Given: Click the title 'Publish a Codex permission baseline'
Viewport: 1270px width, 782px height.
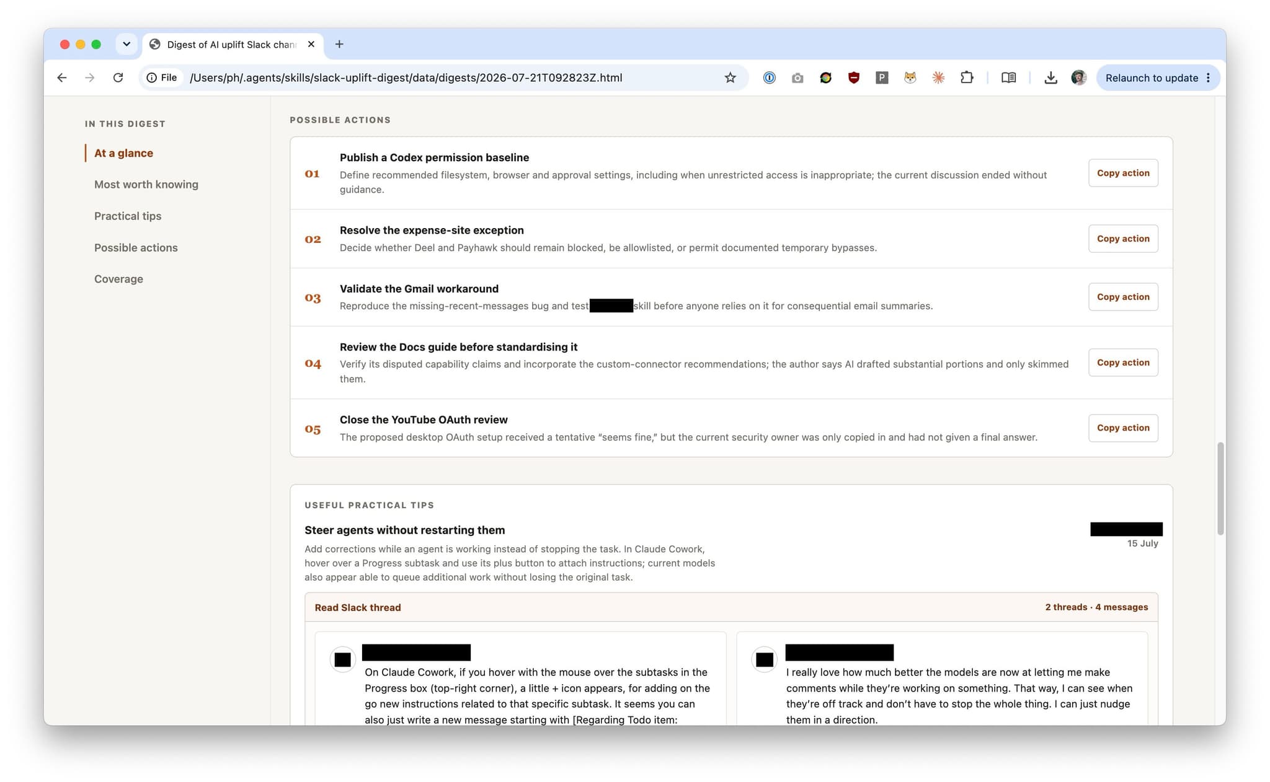Looking at the screenshot, I should pos(434,157).
